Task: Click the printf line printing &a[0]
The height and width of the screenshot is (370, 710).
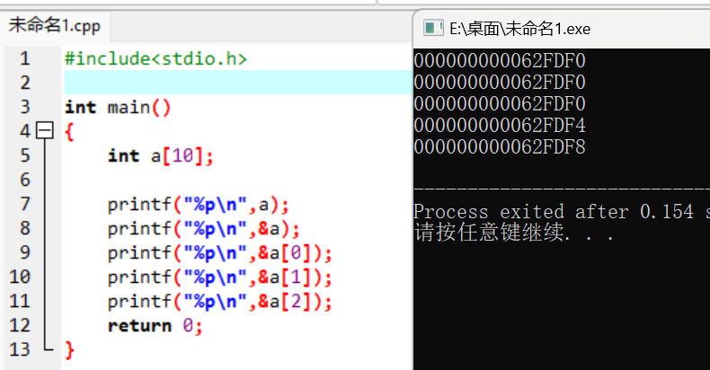Action: [220, 253]
